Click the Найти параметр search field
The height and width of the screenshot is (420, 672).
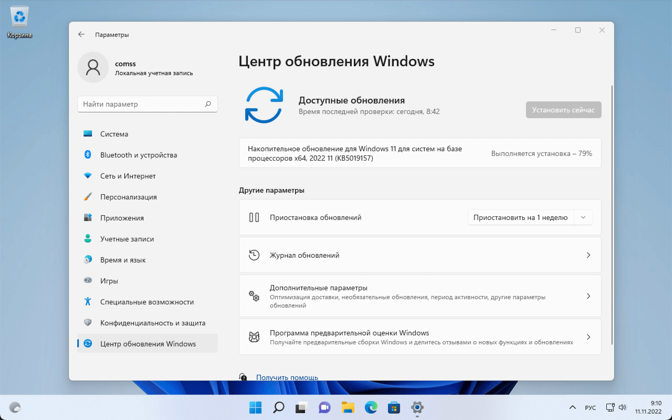tap(148, 104)
